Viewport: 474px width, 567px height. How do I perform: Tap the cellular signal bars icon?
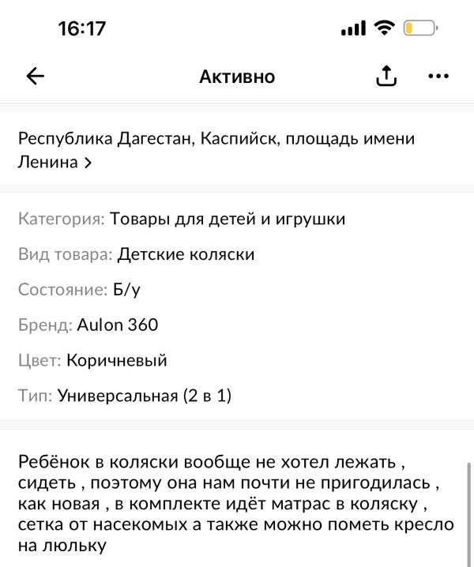[353, 30]
